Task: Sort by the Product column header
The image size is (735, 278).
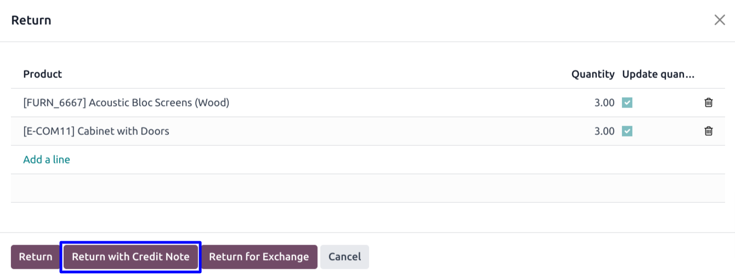Action: click(x=43, y=74)
